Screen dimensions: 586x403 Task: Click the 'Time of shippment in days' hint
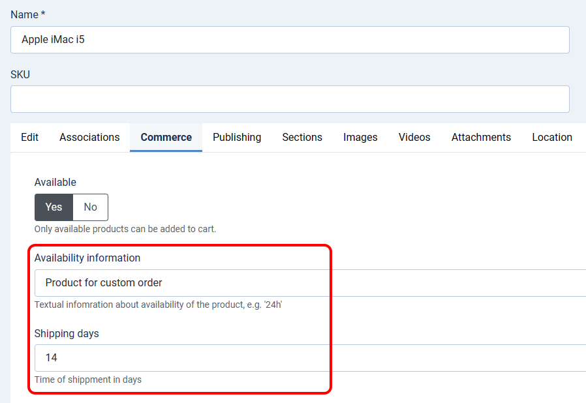pyautogui.click(x=88, y=380)
